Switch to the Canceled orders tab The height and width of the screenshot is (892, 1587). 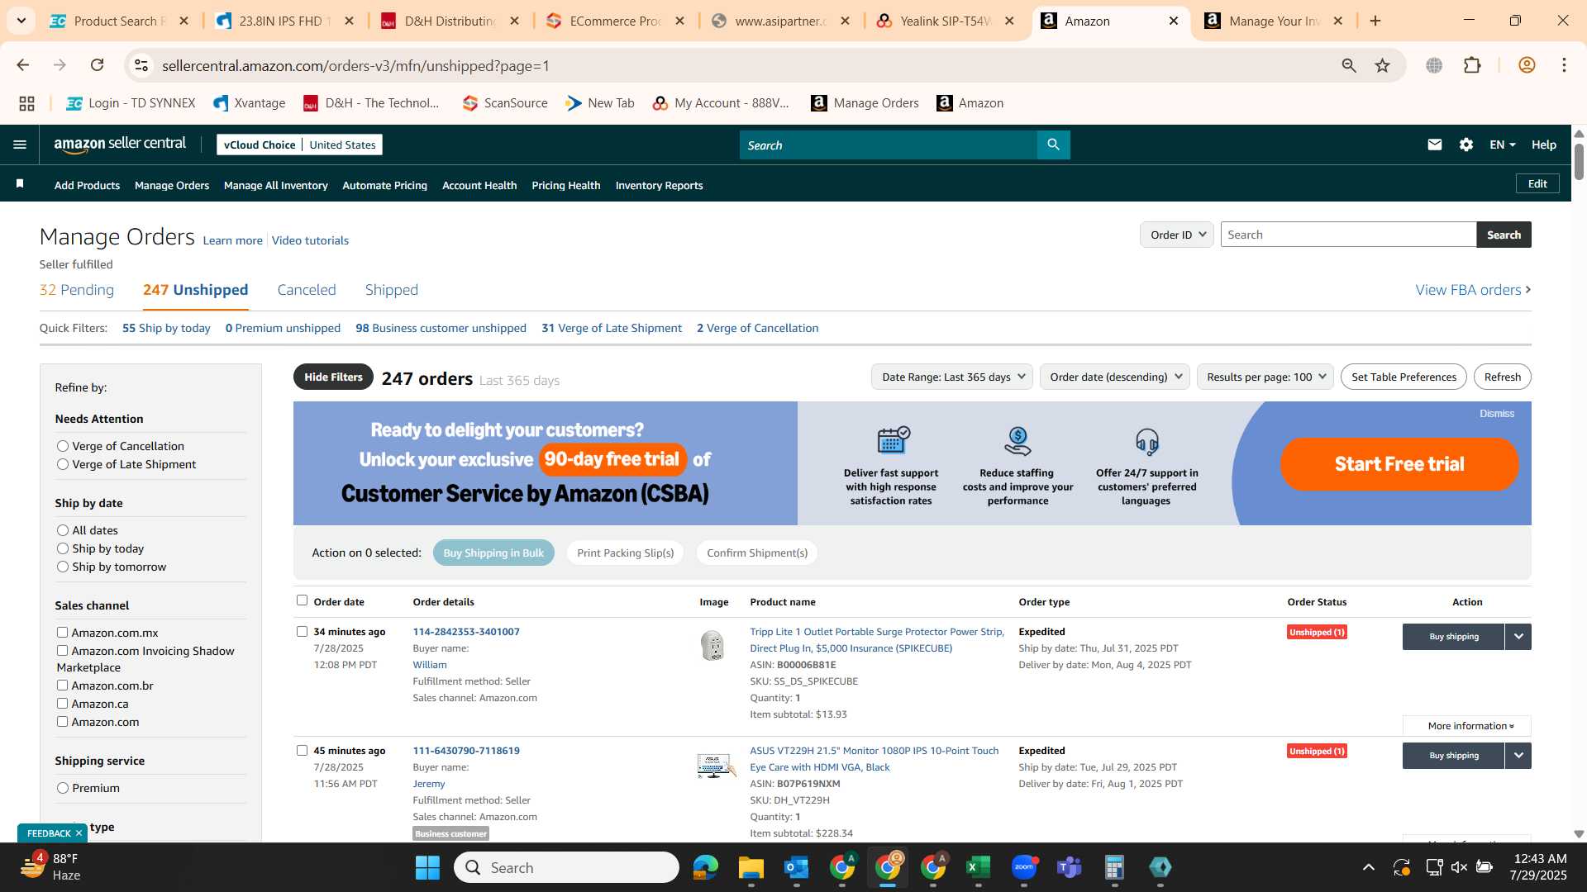[307, 290]
